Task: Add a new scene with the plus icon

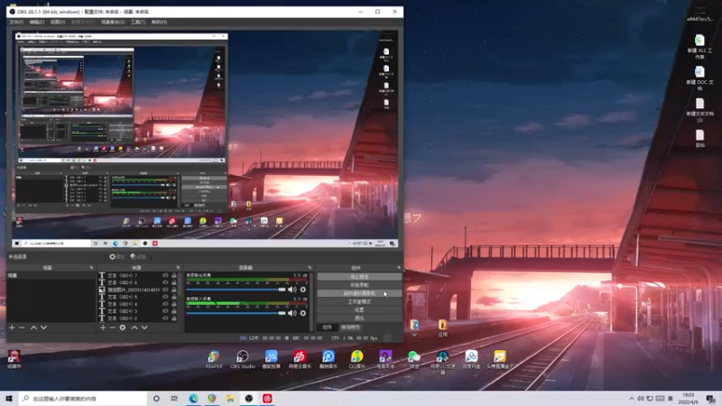Action: point(12,328)
